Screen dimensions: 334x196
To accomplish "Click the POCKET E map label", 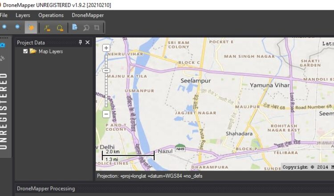I will [x=221, y=42].
